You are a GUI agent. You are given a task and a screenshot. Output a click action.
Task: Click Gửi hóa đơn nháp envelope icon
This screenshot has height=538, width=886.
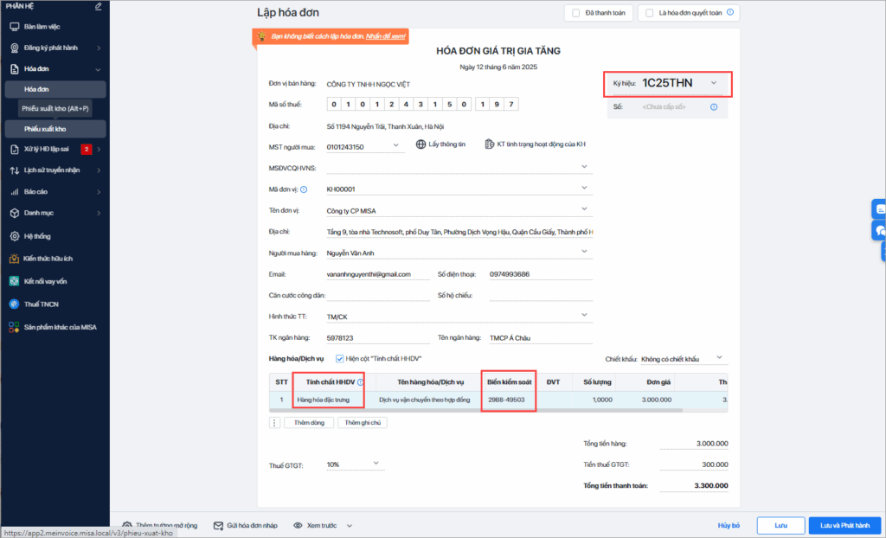pyautogui.click(x=219, y=526)
